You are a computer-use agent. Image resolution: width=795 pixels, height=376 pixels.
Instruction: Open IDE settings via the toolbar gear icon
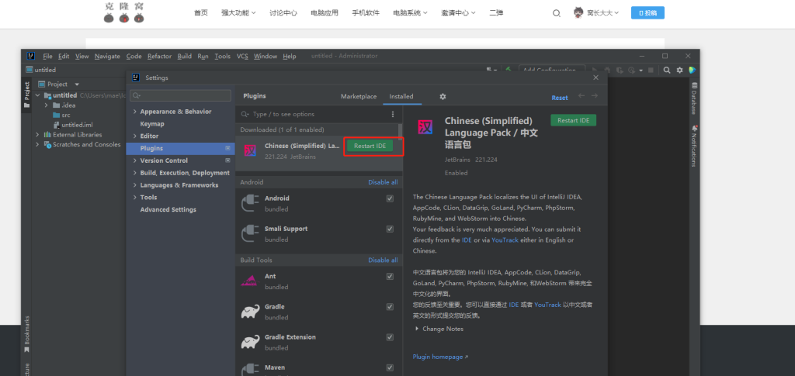680,71
